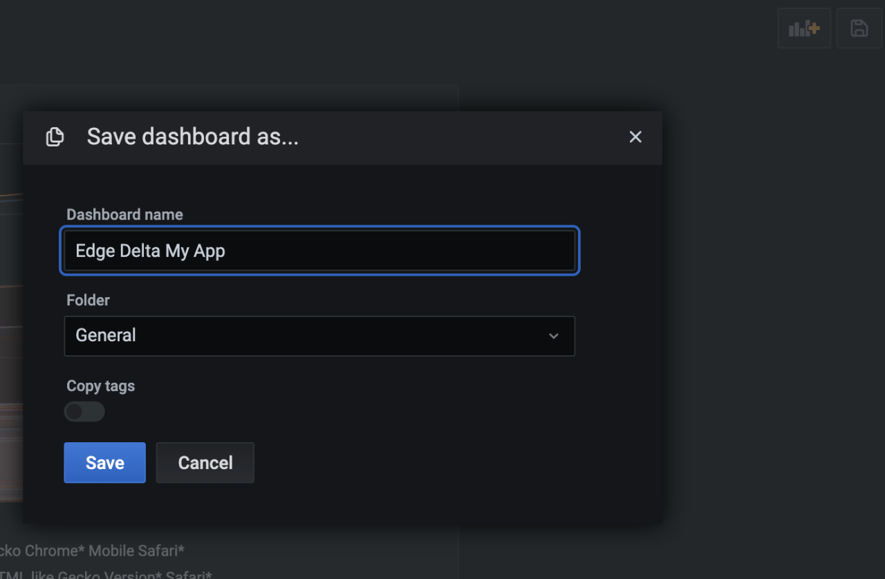The image size is (885, 579).
Task: Click the Save dashboard as title text
Action: [x=192, y=137]
